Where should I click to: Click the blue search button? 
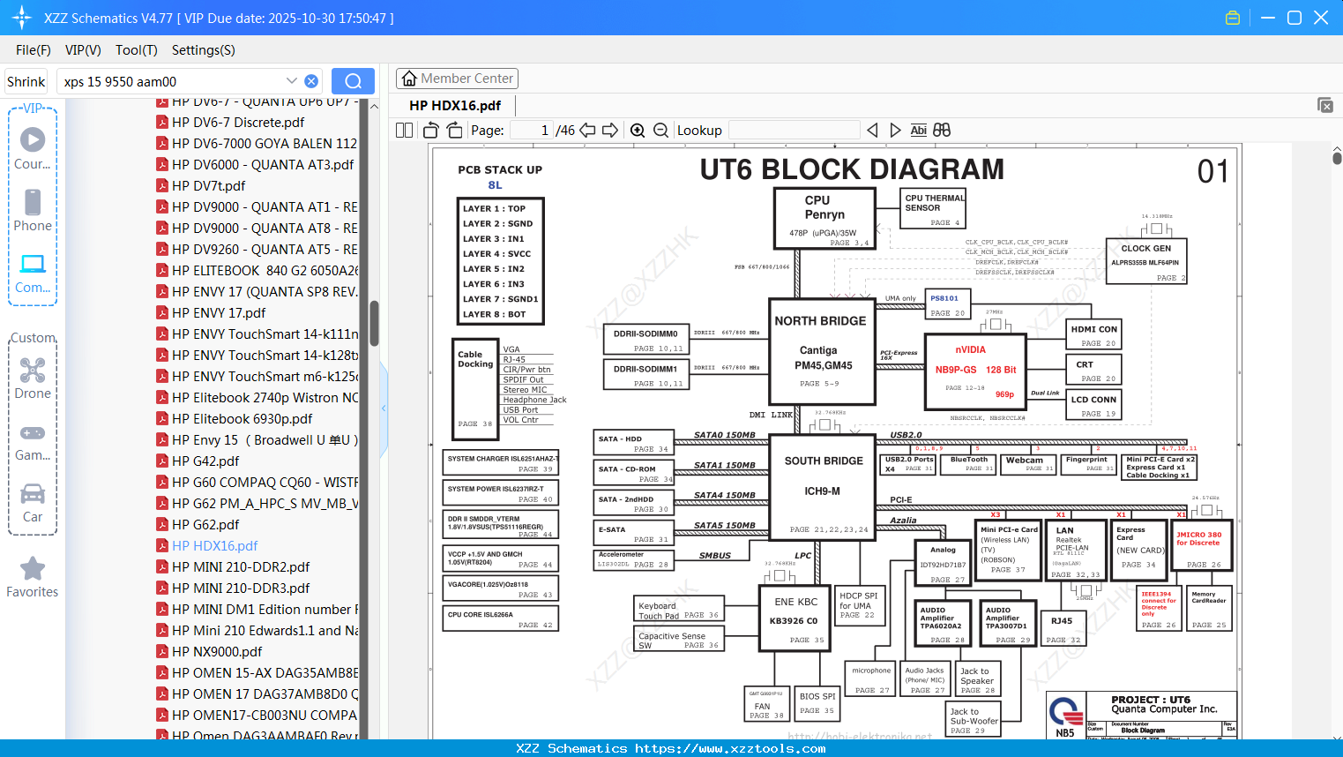click(x=353, y=81)
